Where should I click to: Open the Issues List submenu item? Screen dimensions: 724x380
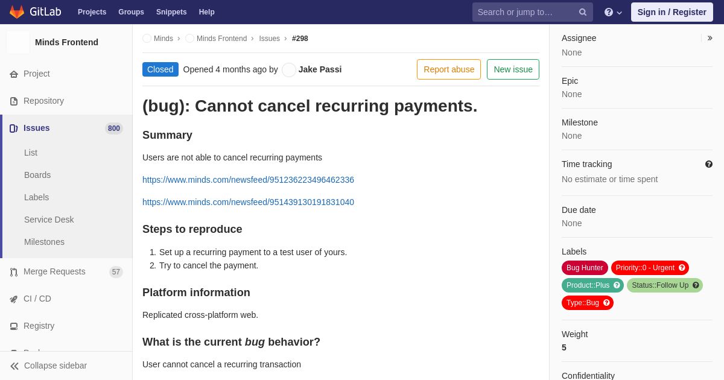[31, 153]
